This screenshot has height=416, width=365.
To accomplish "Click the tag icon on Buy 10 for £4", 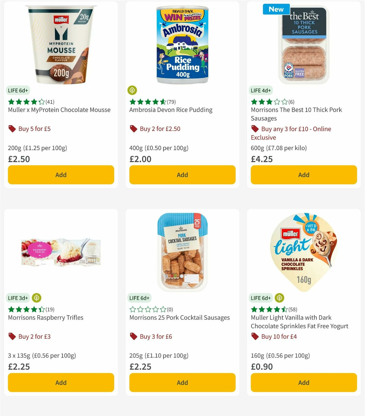I will point(255,336).
